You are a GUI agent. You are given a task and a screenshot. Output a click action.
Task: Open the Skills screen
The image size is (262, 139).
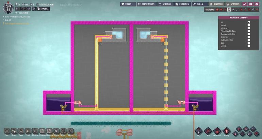pyautogui.click(x=199, y=4)
